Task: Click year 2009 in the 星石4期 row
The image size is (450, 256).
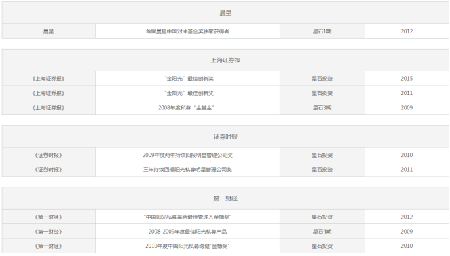Action: (407, 232)
